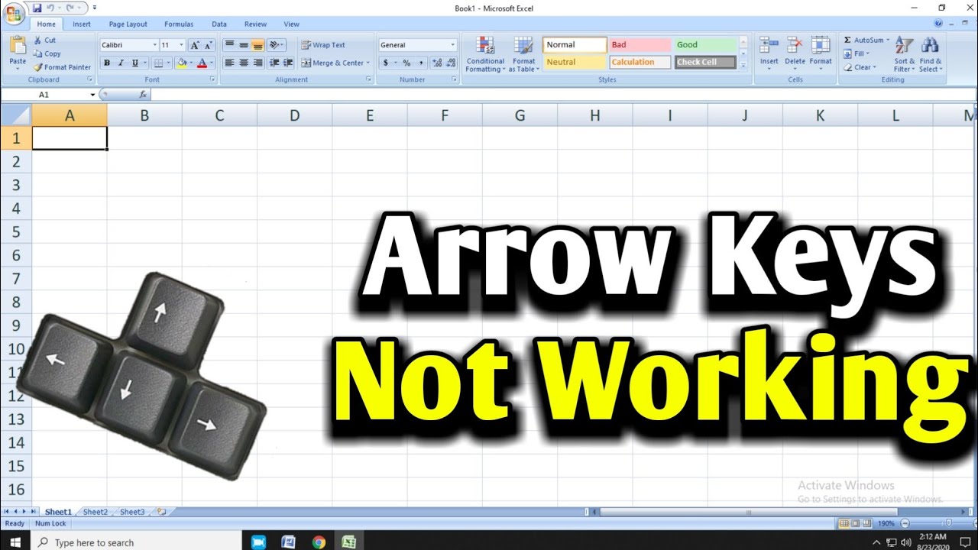Apply the Bad cell style swatch

click(640, 45)
